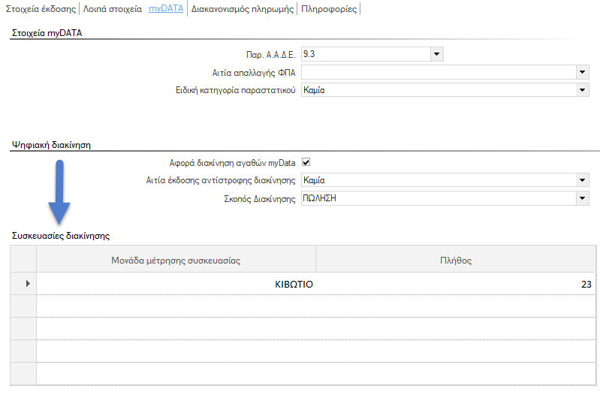The image size is (600, 398).
Task: Select the myDATA tab
Action: 166,8
